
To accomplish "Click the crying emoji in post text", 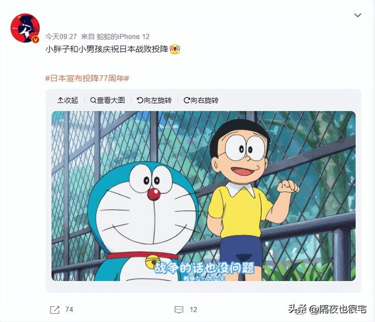I will point(175,49).
